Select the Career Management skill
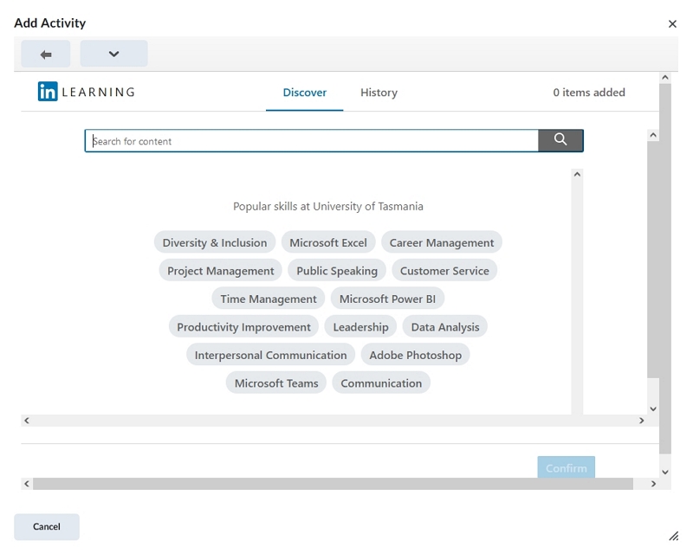 pyautogui.click(x=442, y=242)
